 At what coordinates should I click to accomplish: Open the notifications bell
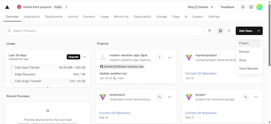coord(243,7)
